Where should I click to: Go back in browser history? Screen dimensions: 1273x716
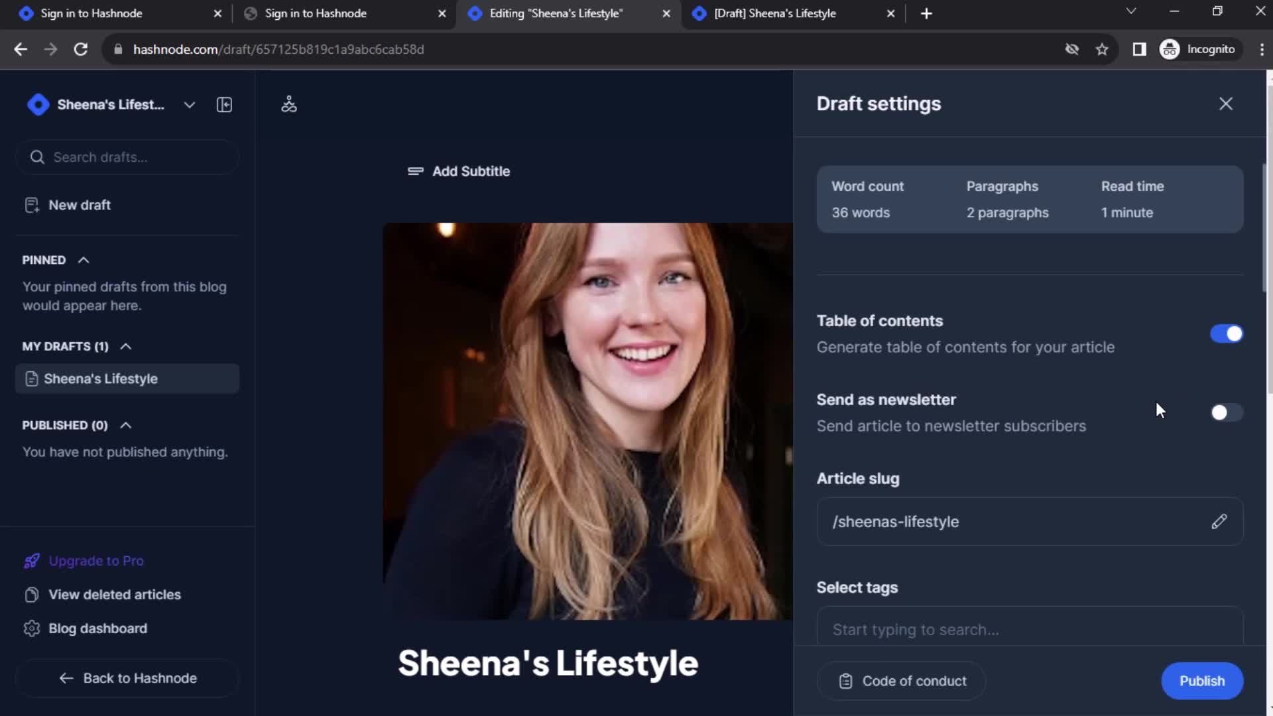(21, 49)
